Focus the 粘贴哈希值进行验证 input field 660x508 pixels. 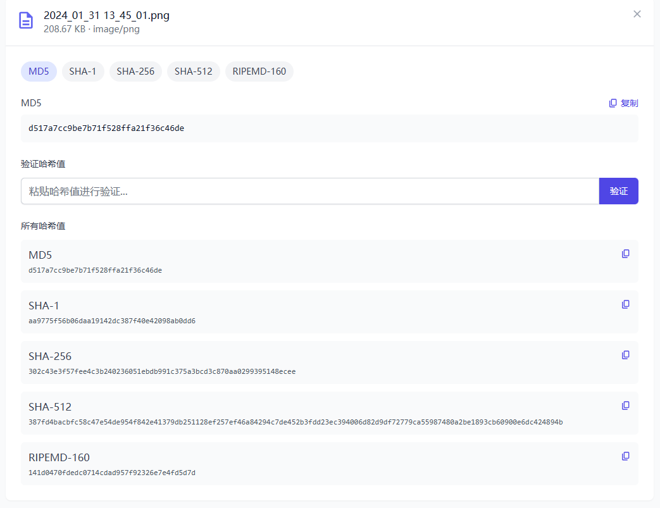point(309,191)
